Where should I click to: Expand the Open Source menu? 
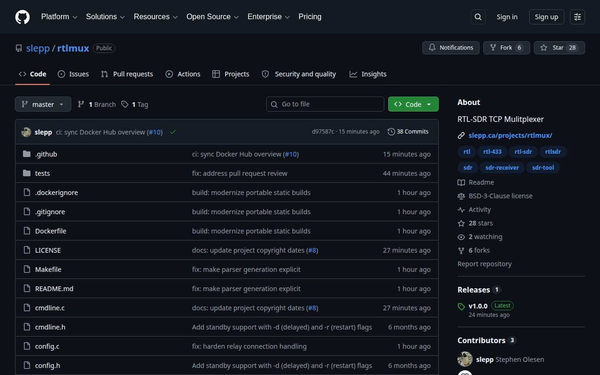point(213,17)
